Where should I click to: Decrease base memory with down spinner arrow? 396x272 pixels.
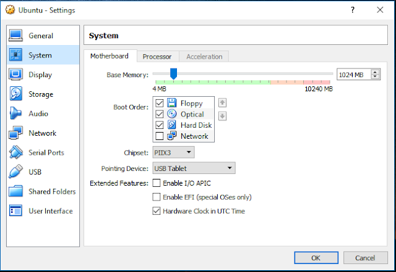[376, 77]
